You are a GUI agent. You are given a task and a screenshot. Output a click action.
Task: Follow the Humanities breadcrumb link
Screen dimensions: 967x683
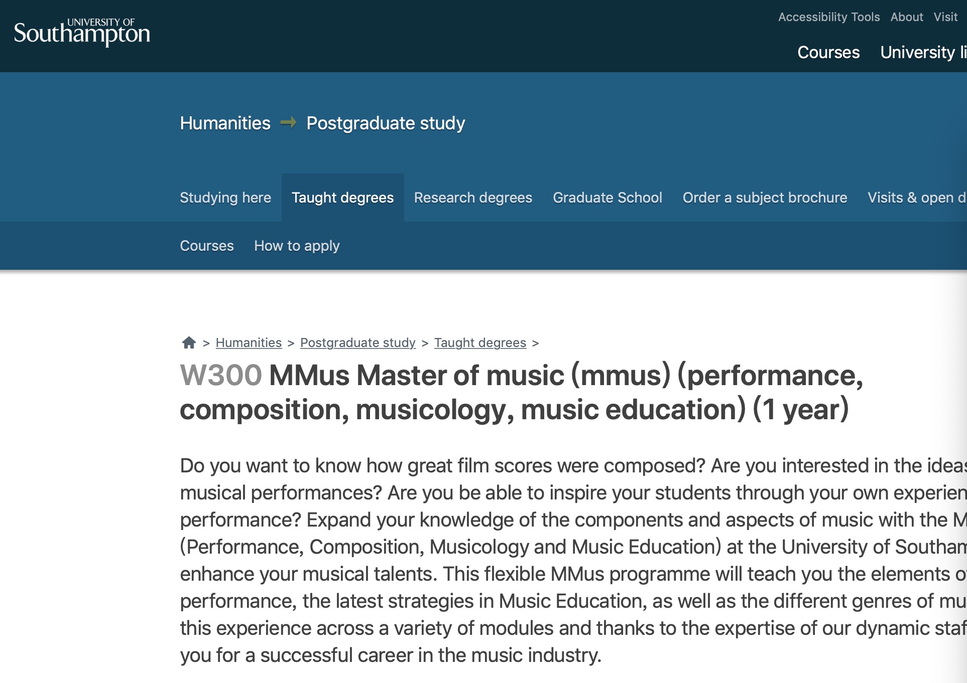(249, 343)
